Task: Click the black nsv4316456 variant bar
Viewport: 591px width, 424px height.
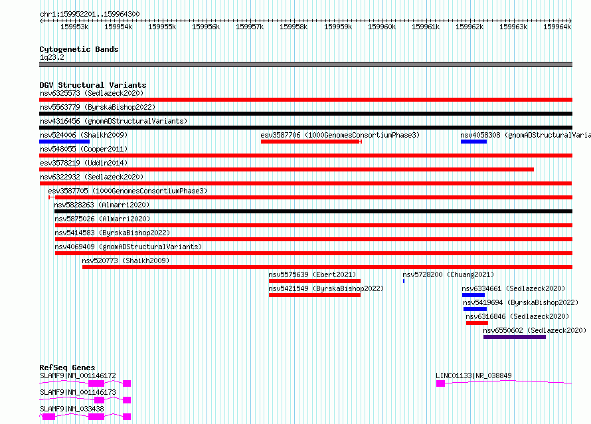Action: click(x=305, y=128)
